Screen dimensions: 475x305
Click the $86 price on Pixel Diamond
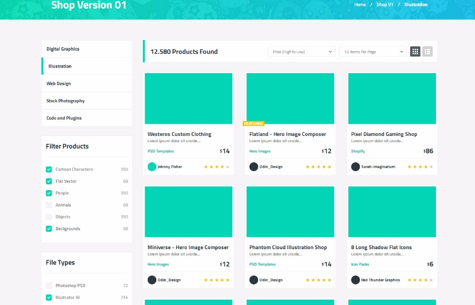(429, 151)
